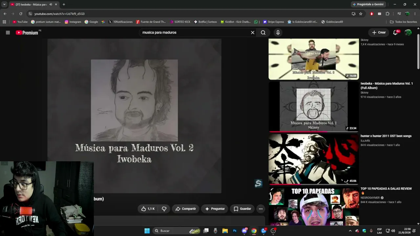Open Música para Maduros Vol. 1 thumbnail

314,107
